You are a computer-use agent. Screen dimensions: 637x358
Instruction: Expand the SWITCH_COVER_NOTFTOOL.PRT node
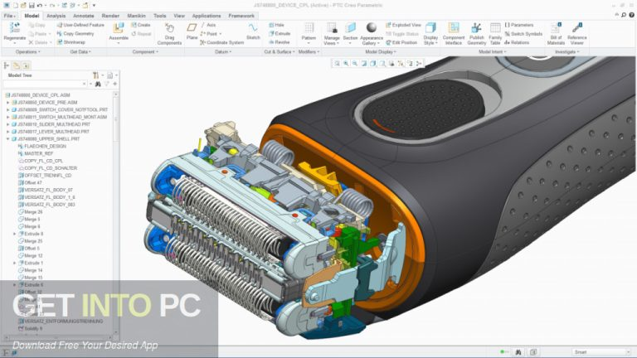coord(7,110)
